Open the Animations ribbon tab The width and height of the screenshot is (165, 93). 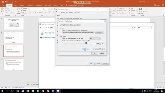39,5
